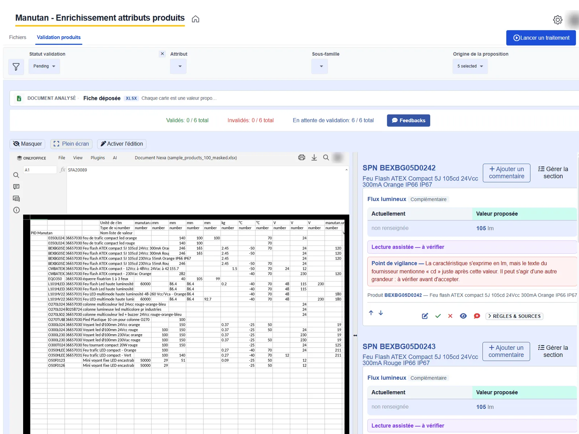The width and height of the screenshot is (579, 434).
Task: Reject BEXBG05D0242 proposal with red X
Action: coord(450,316)
